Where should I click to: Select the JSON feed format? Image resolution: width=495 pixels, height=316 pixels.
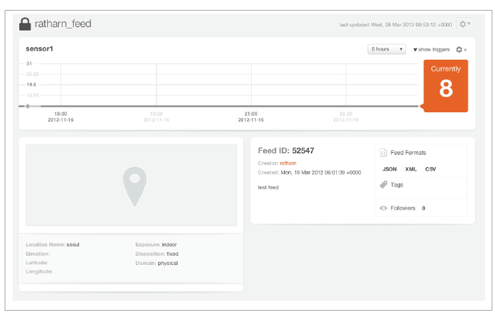coord(389,169)
